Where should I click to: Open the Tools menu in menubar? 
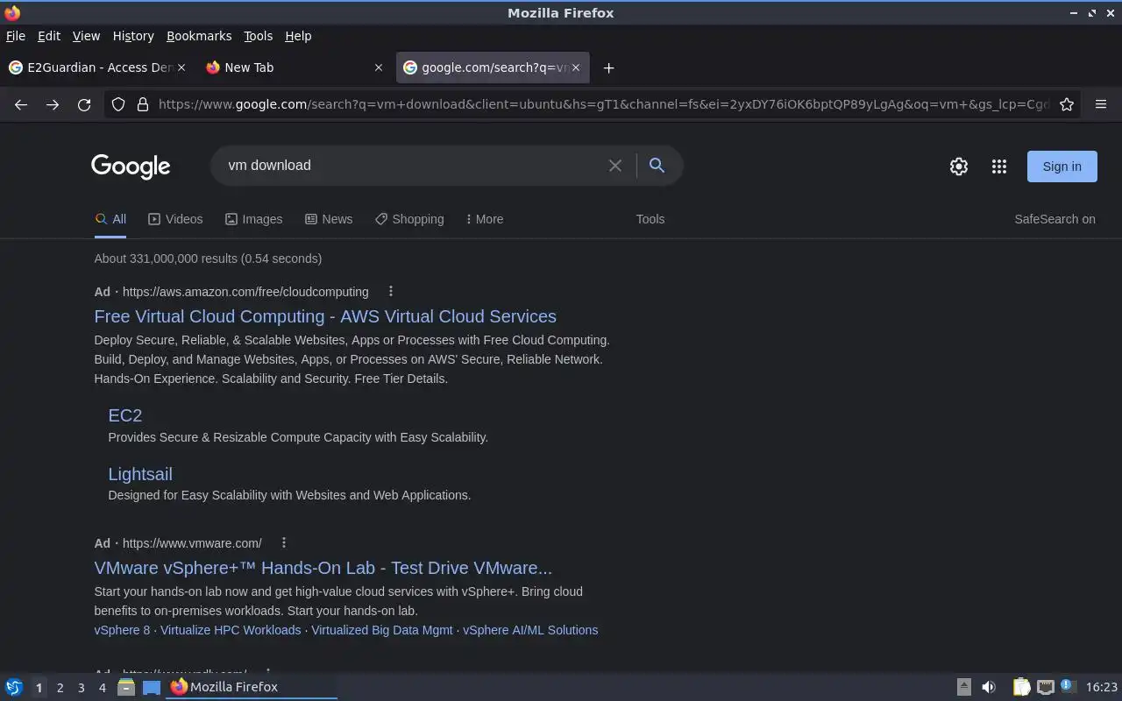tap(258, 36)
